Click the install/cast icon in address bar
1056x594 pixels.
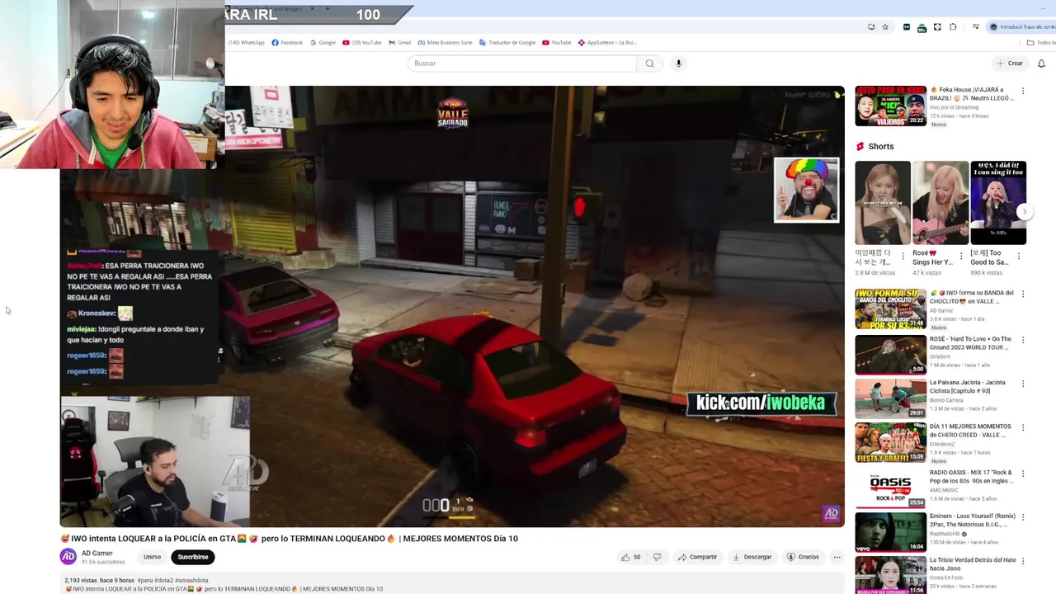point(871,27)
